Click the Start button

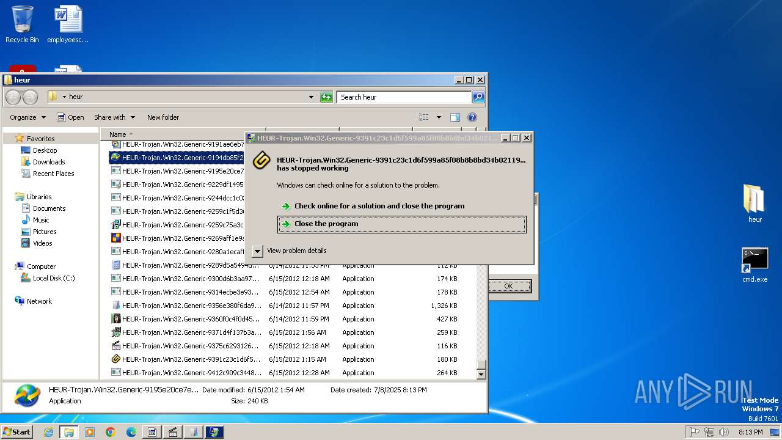coord(17,432)
